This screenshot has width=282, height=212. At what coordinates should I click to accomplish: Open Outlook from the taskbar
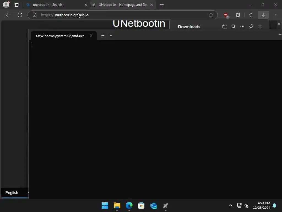[153, 205]
